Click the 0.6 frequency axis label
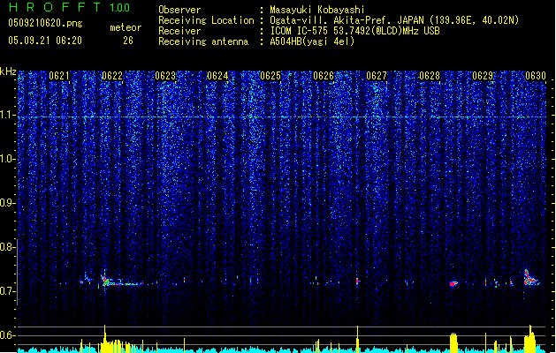 [7, 335]
